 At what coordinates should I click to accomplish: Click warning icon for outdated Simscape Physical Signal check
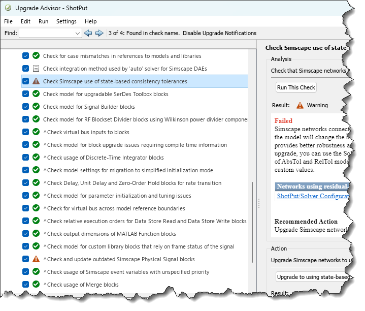click(x=36, y=259)
